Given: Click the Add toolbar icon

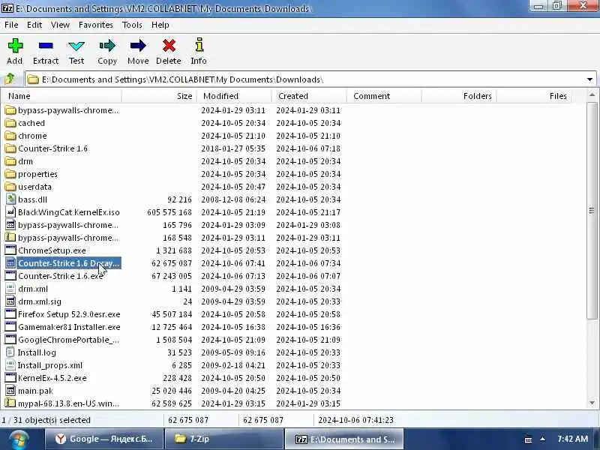Looking at the screenshot, I should point(15,46).
